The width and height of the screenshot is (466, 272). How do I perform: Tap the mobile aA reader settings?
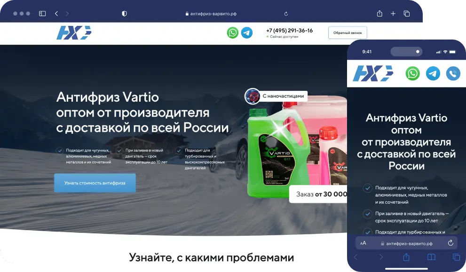(363, 243)
